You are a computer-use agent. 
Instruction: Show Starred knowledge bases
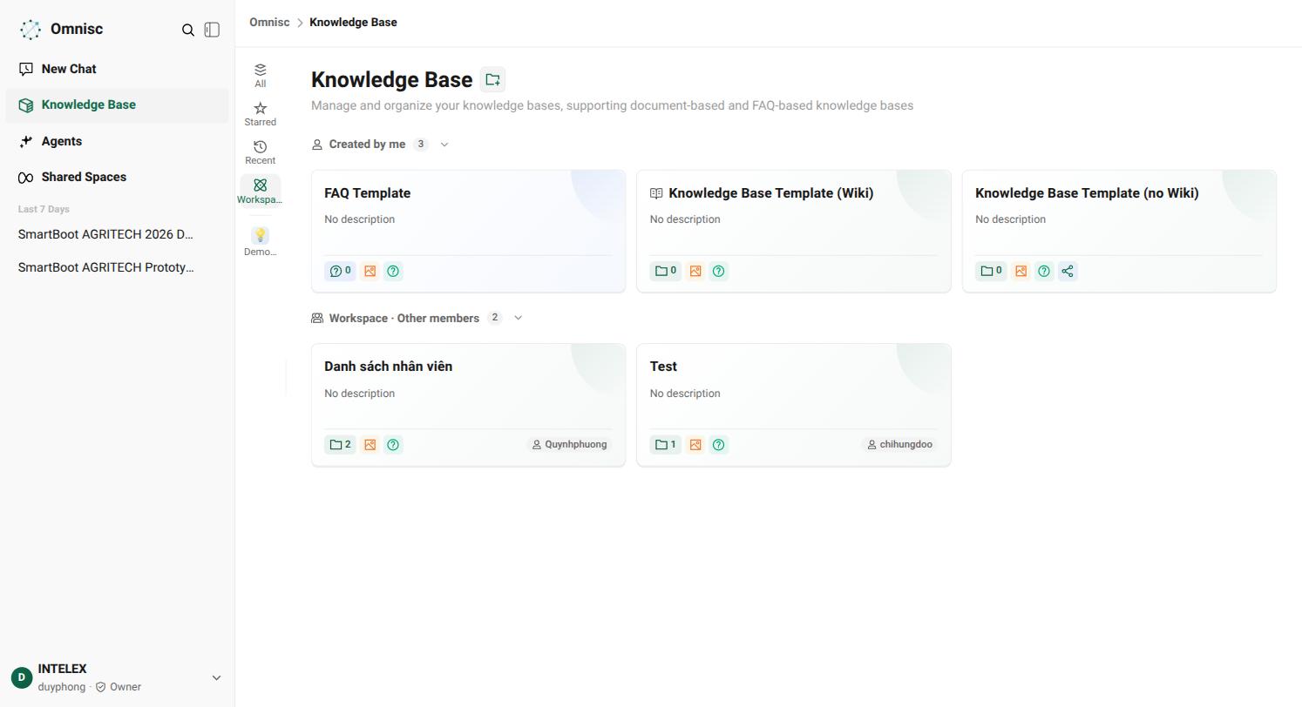tap(260, 114)
